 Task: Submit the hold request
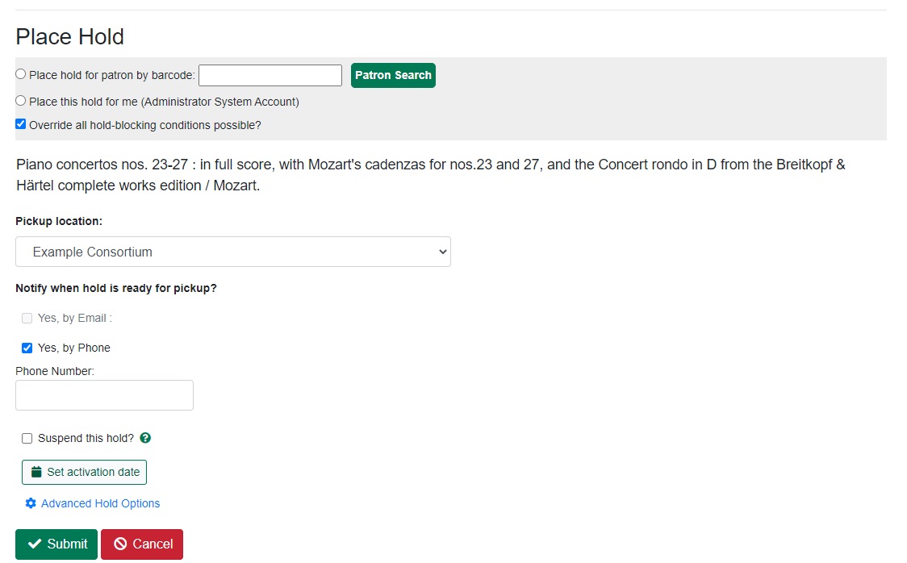(x=56, y=544)
